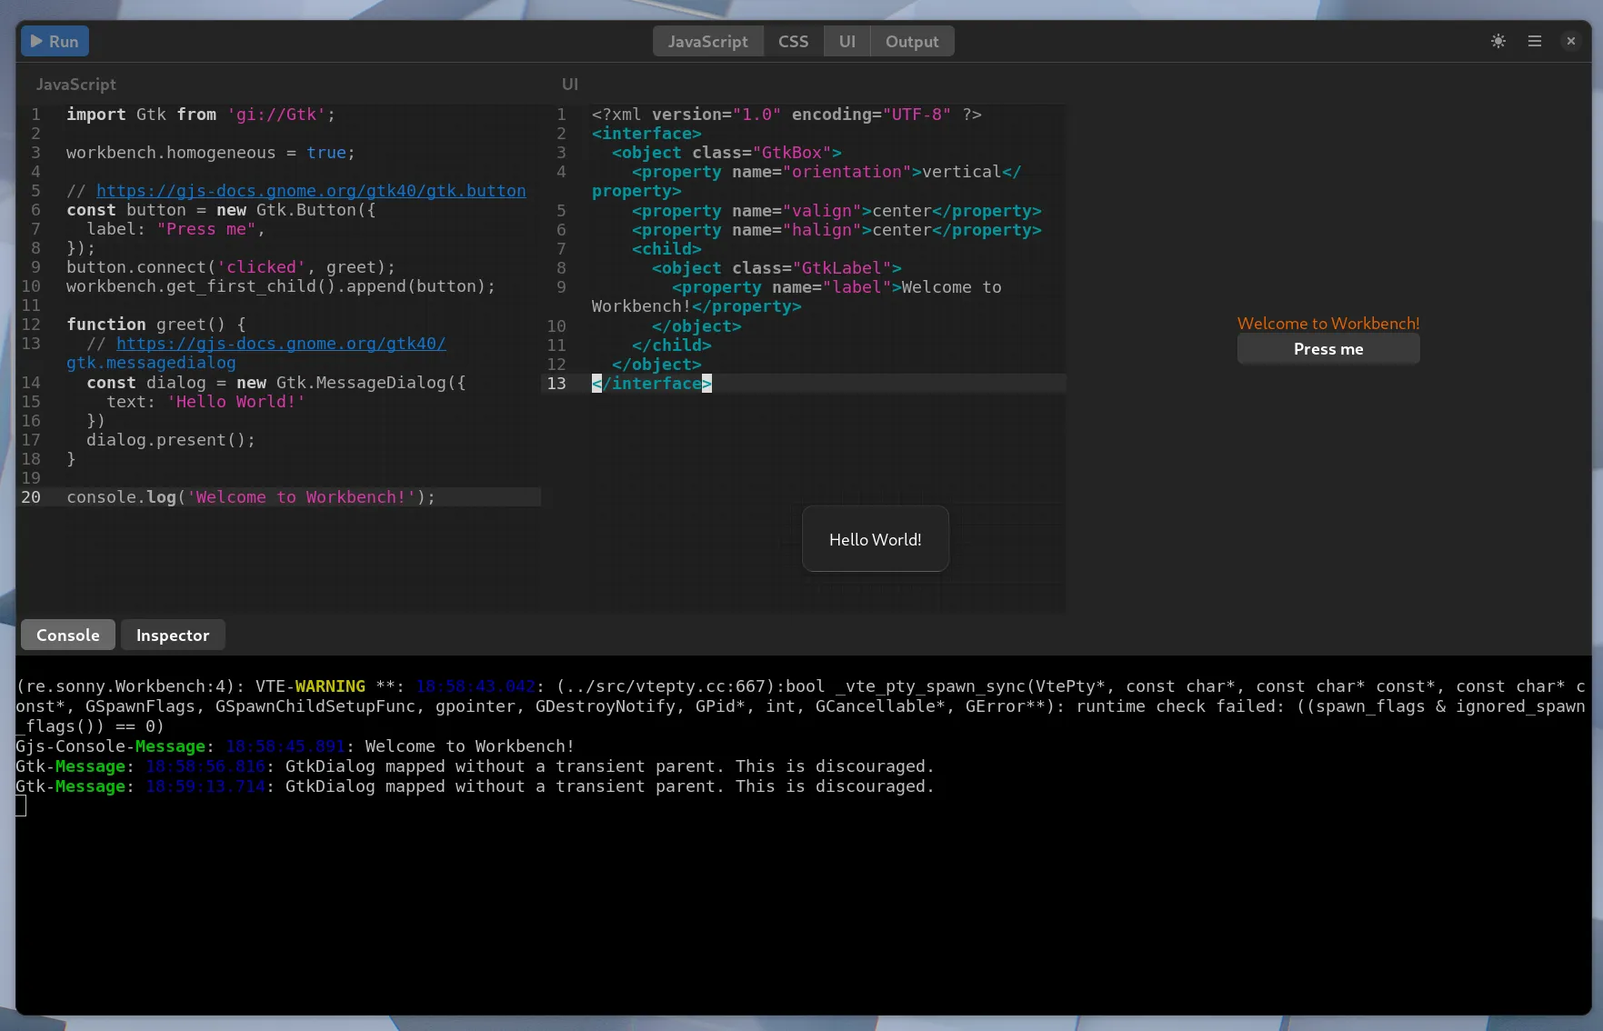Click line number 13 in UI editor
Viewport: 1603px width, 1031px height.
tap(556, 384)
